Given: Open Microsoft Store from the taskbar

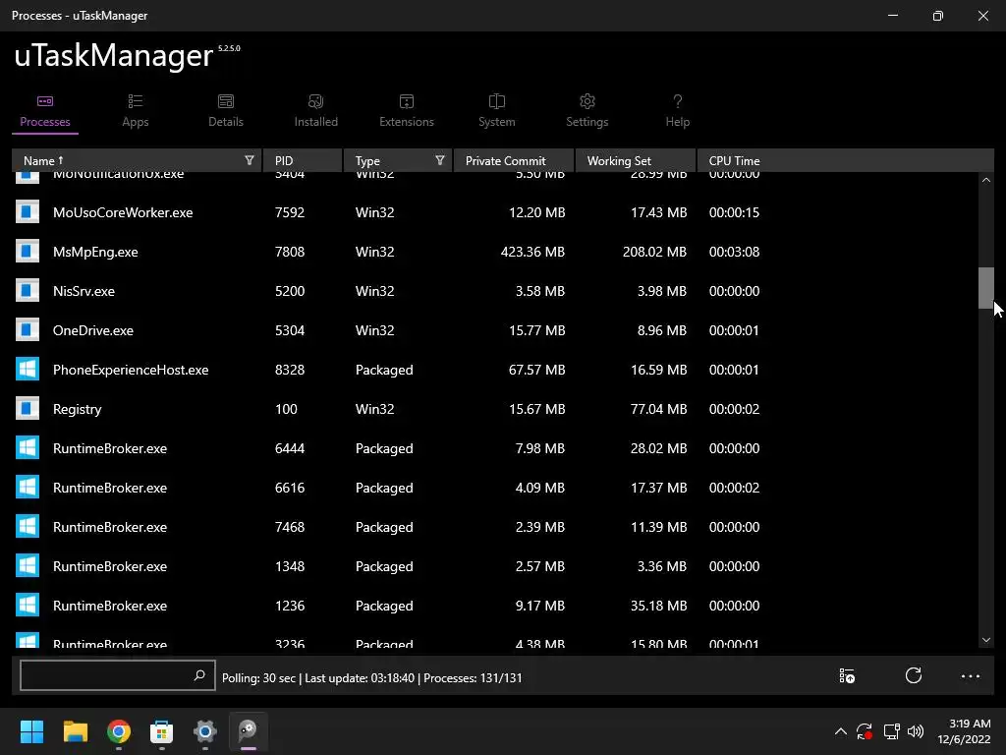Looking at the screenshot, I should (x=162, y=731).
